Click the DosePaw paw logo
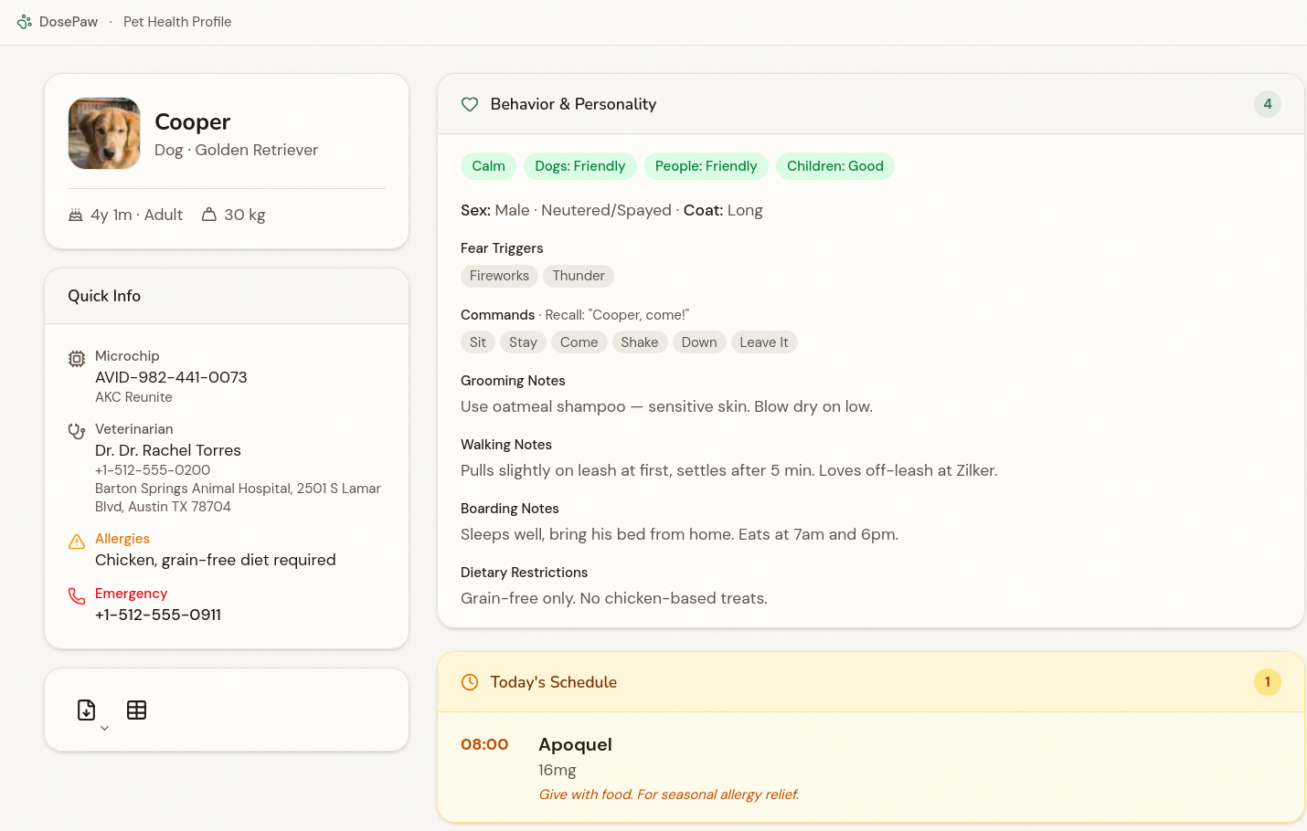The width and height of the screenshot is (1307, 831). click(25, 22)
